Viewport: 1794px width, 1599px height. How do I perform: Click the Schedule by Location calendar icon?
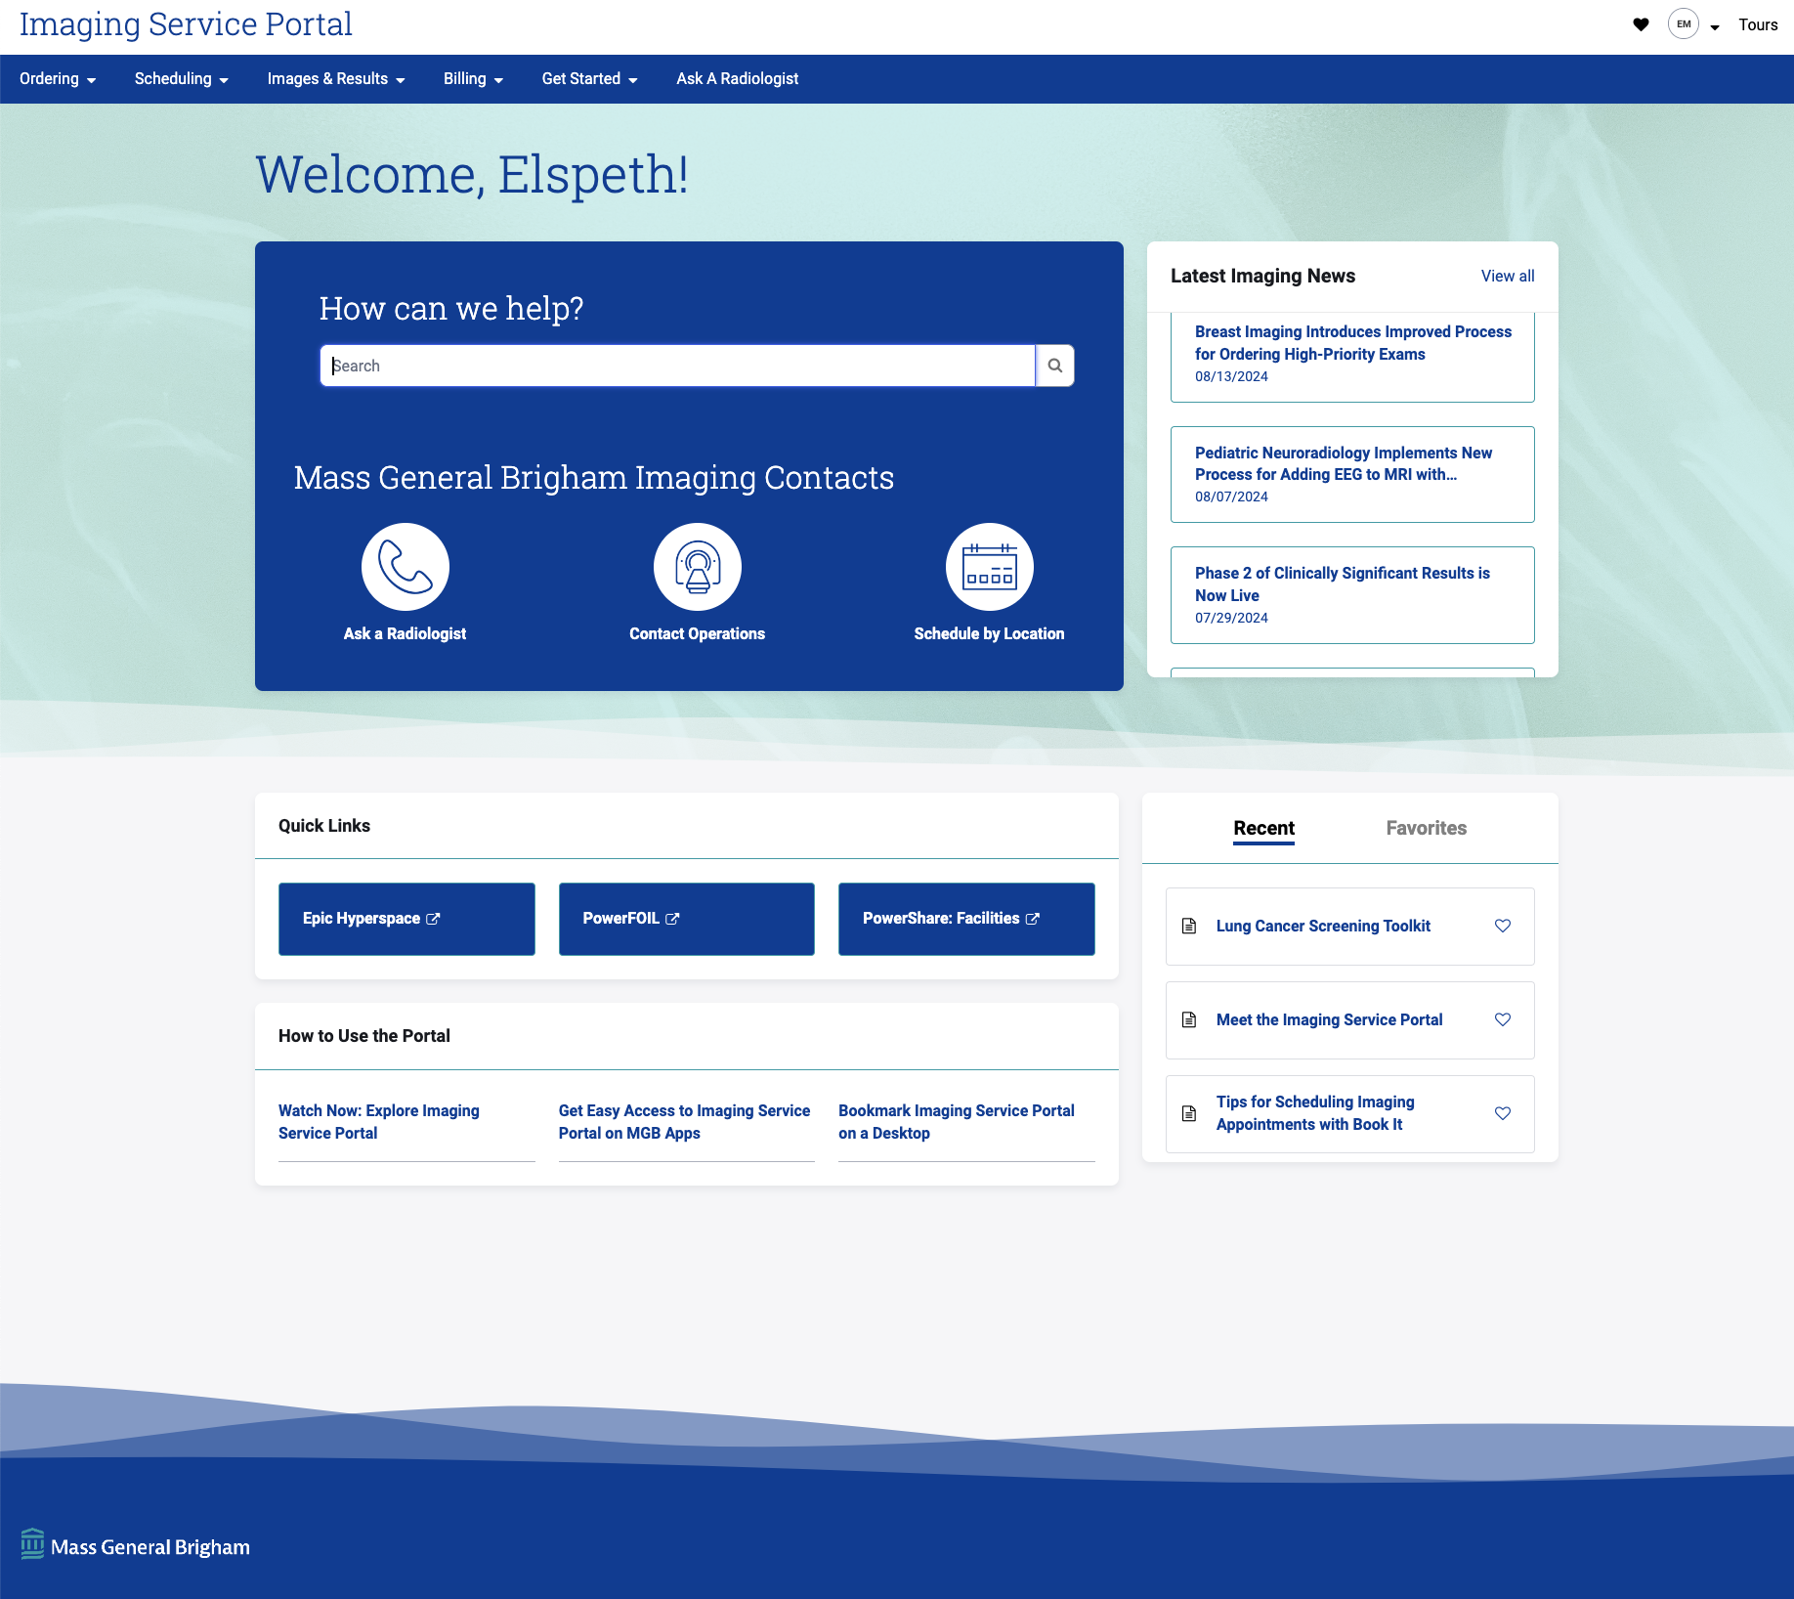990,567
